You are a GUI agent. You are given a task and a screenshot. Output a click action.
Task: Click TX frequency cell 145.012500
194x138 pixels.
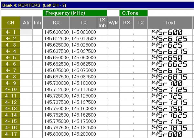(83, 39)
